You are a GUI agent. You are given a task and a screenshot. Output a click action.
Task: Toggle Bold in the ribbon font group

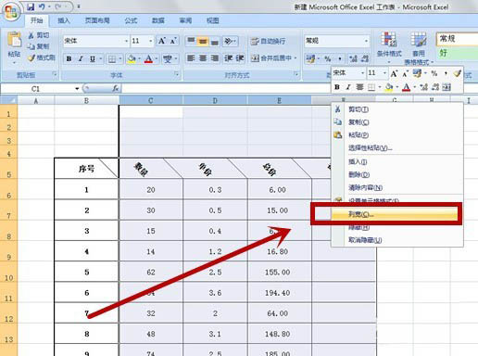click(69, 58)
